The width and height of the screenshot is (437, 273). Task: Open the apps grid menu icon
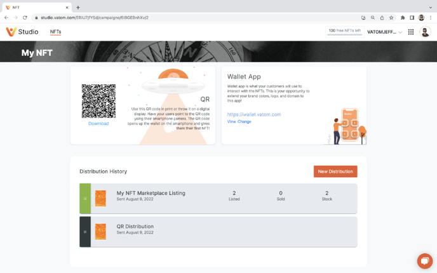point(411,32)
